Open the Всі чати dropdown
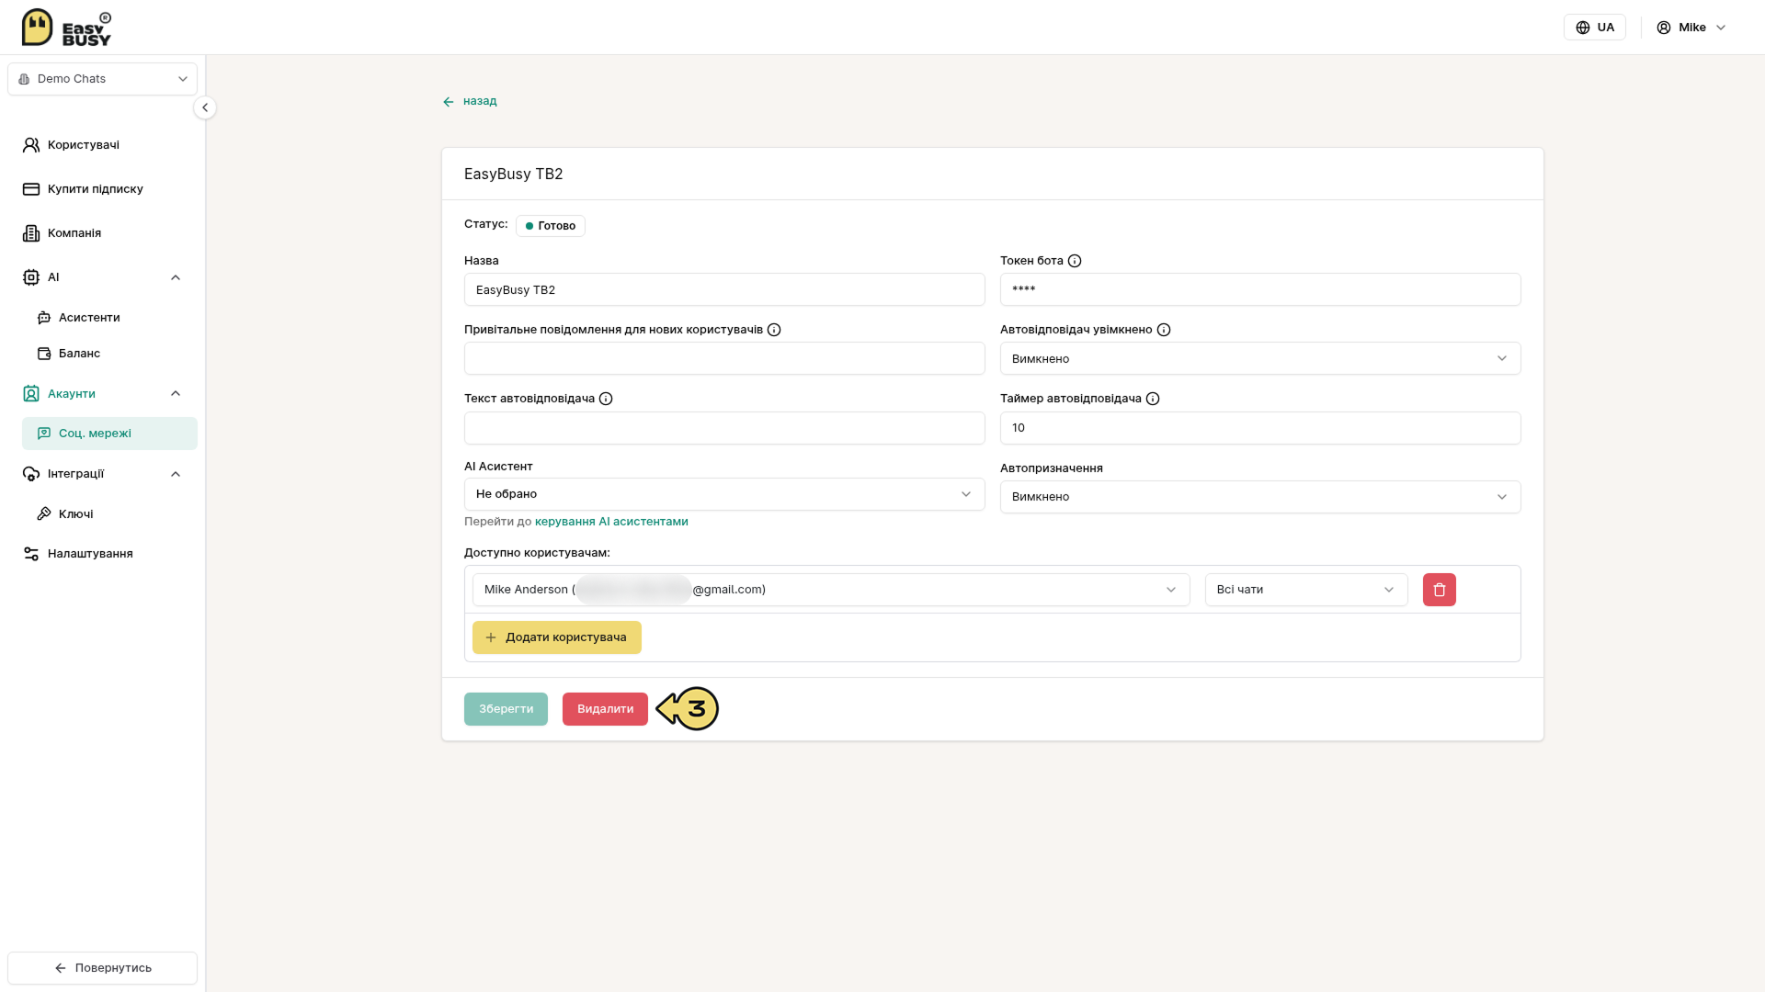Image resolution: width=1765 pixels, height=992 pixels. (x=1306, y=590)
